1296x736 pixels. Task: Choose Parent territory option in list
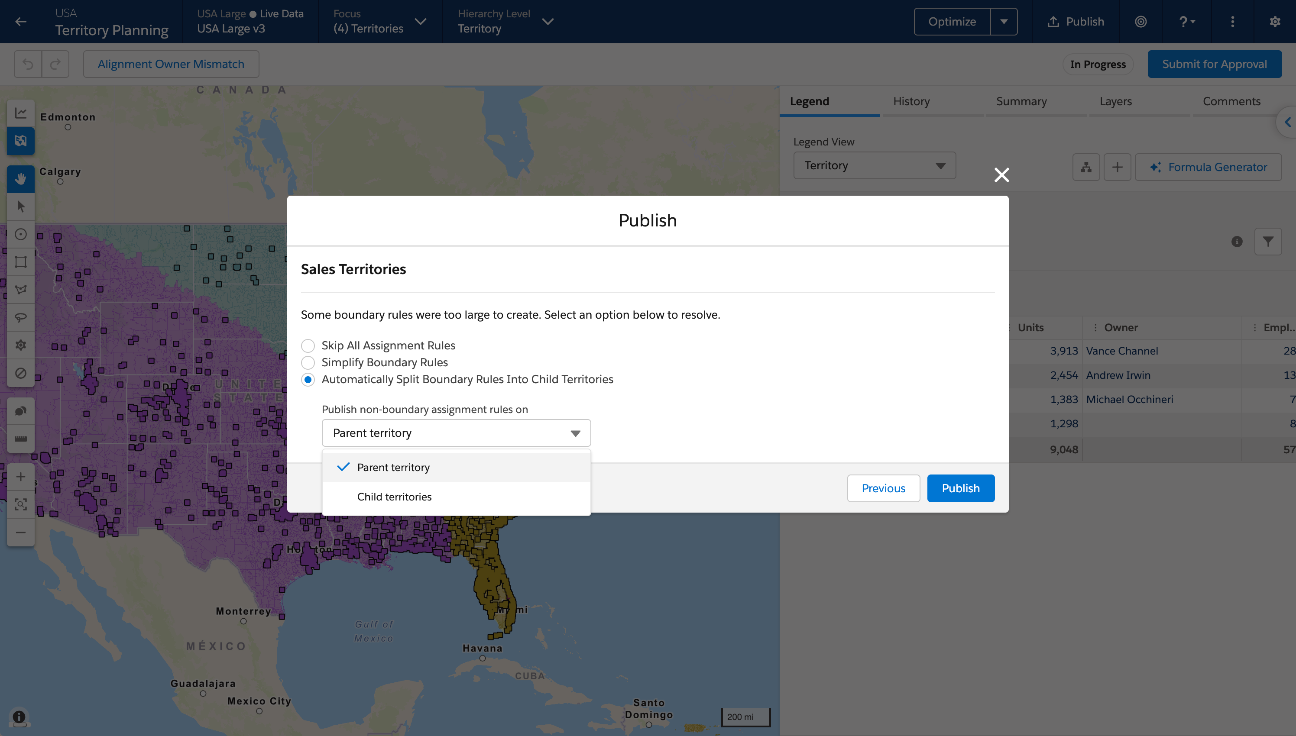[456, 468]
